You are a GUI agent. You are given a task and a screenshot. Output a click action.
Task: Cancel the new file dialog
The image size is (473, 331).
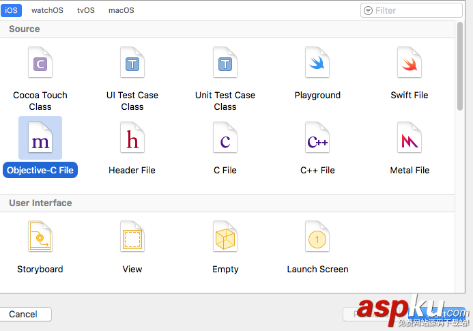coord(23,314)
